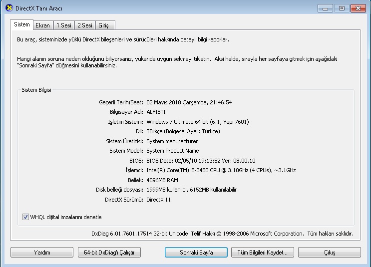The image size is (371, 267).
Task: Open the Ekran tab
Action: point(43,25)
